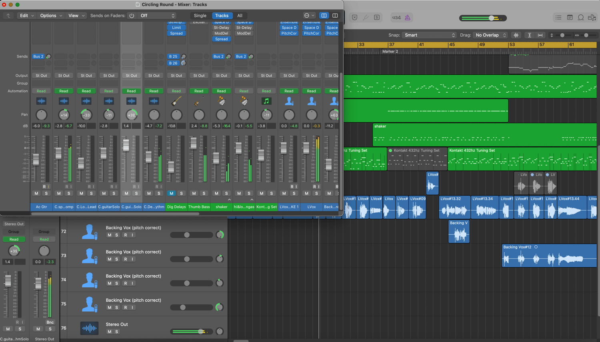The height and width of the screenshot is (342, 600).
Task: Click the Read automation button on Ac Gtr
Action: click(41, 91)
